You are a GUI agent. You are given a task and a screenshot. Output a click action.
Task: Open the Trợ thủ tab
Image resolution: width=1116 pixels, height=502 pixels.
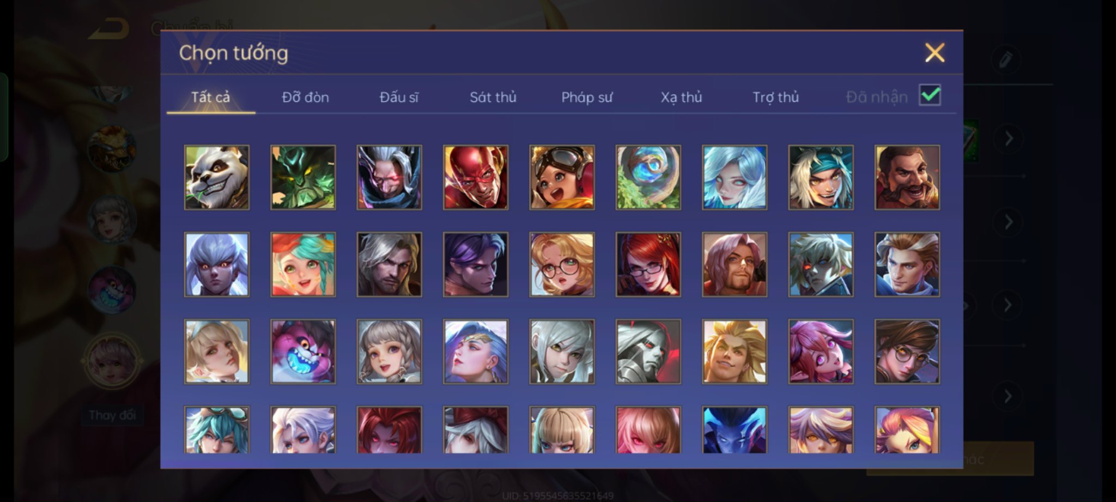coord(775,97)
